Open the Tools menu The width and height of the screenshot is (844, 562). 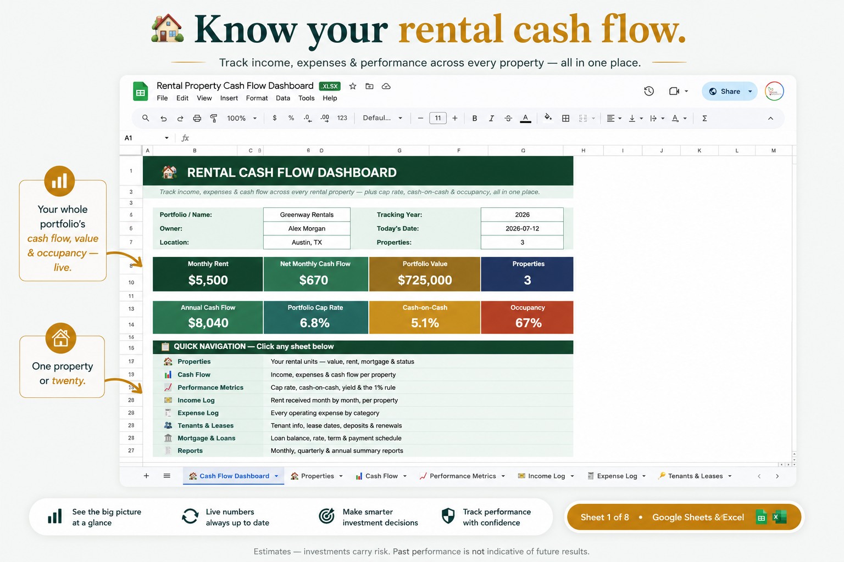click(307, 98)
